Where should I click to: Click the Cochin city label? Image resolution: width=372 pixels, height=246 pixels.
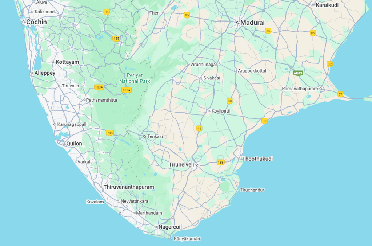coord(36,22)
